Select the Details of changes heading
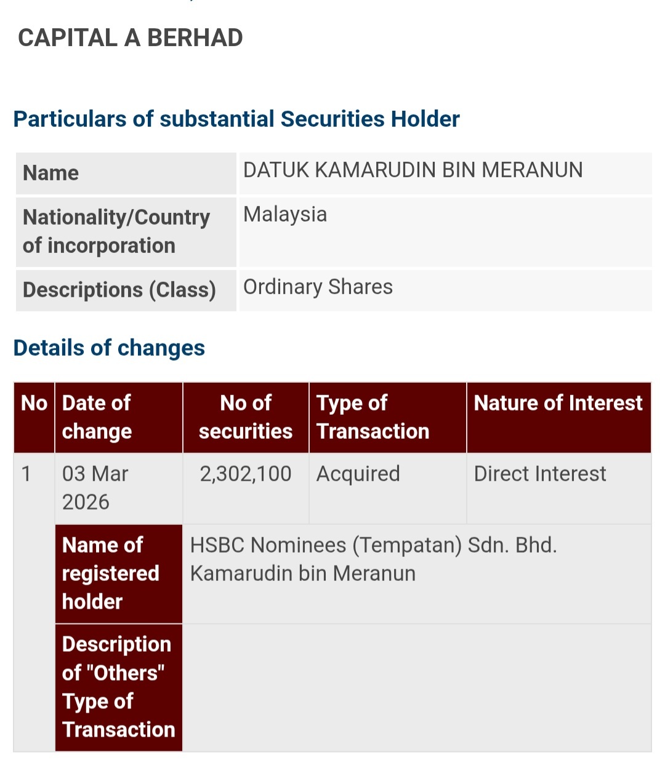Viewport: 665px width, 776px height. pyautogui.click(x=109, y=348)
